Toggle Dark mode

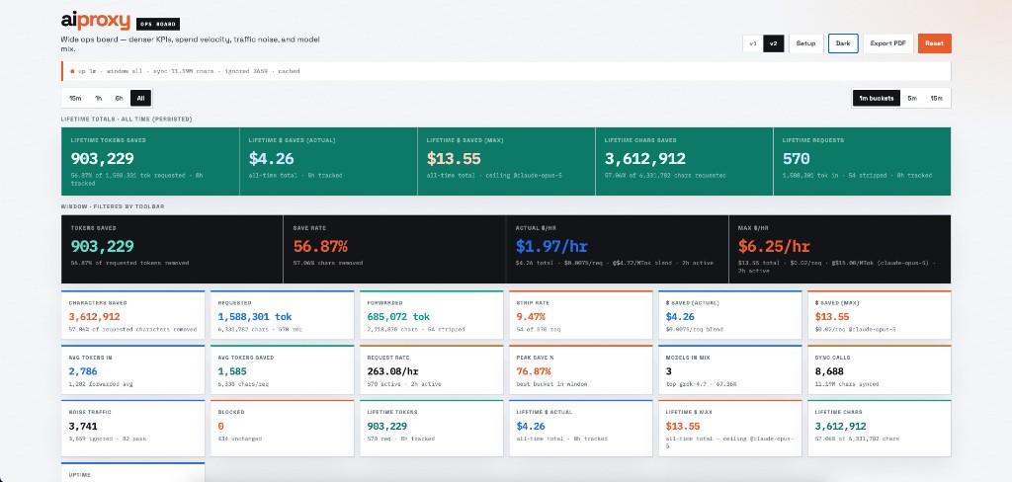[843, 43]
